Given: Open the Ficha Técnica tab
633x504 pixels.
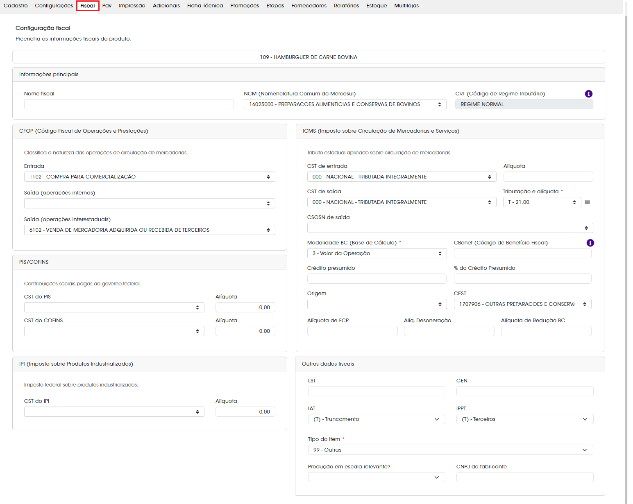Looking at the screenshot, I should tap(205, 6).
